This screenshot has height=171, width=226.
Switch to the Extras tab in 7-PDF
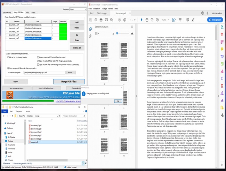[34, 13]
